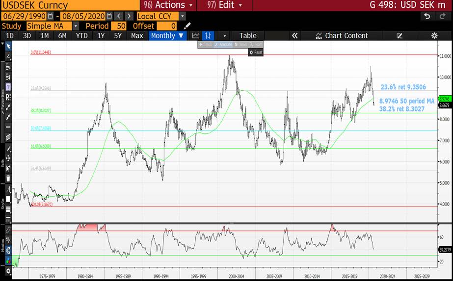Select the regression R tool
This screenshot has height=281, width=453.
click(8, 97)
